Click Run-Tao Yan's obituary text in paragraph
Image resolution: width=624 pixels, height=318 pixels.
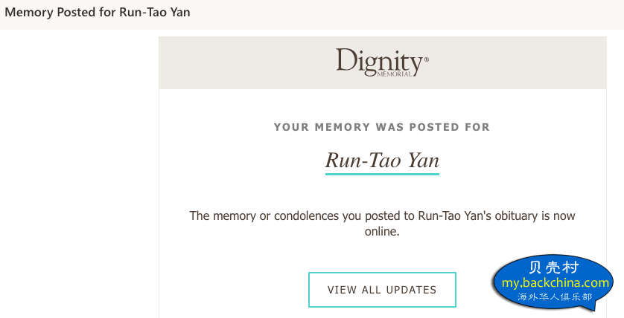[x=477, y=216]
